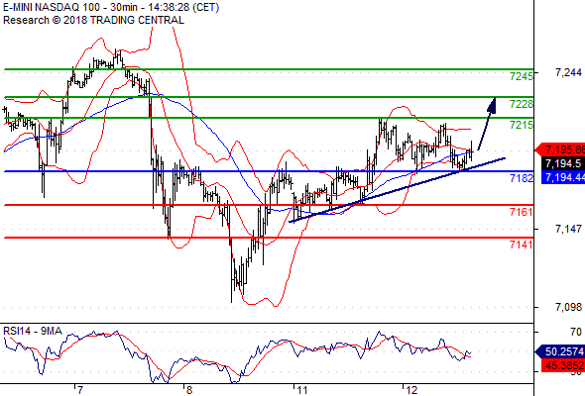Click the date label 8 on the time axis
The height and width of the screenshot is (396, 585).
(x=188, y=390)
